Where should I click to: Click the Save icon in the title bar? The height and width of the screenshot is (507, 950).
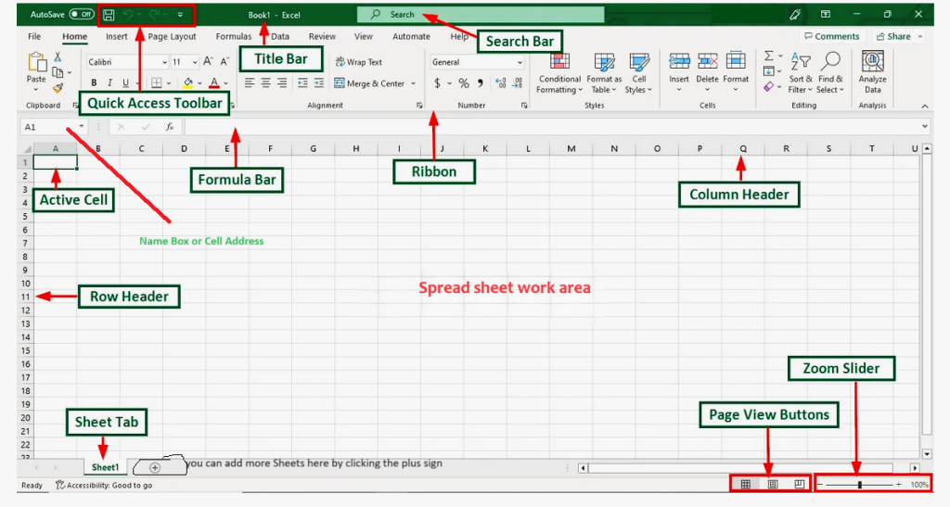pos(109,15)
